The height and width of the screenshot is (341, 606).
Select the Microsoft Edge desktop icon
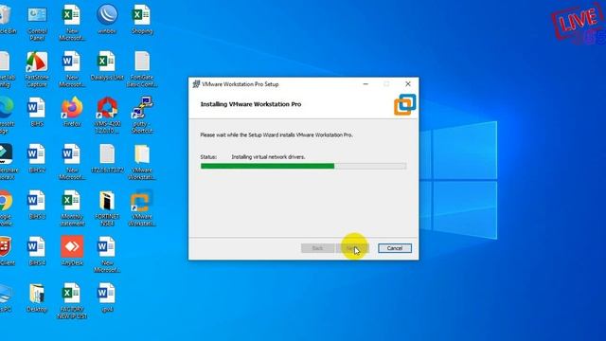6,116
